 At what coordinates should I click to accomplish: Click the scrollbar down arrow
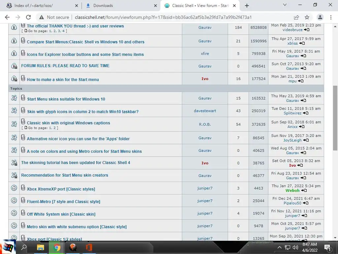(335, 238)
